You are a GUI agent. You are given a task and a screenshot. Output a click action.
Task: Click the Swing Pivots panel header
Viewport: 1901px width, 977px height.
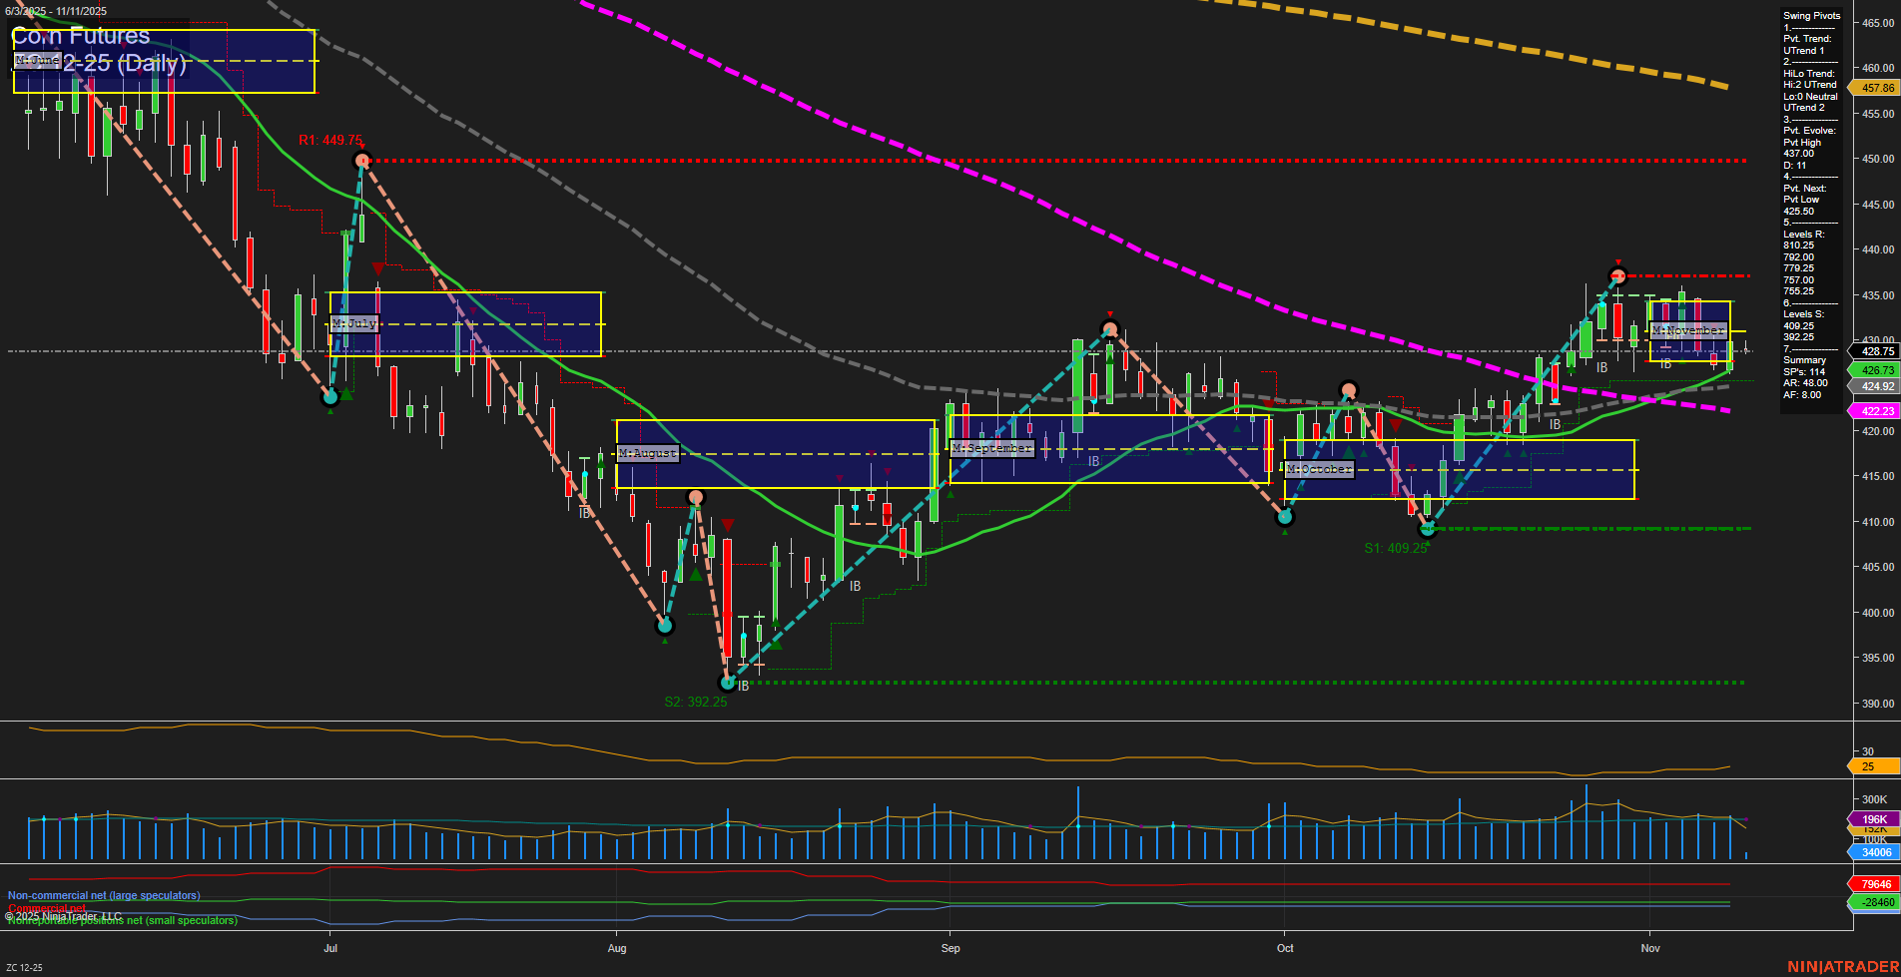pos(1810,15)
